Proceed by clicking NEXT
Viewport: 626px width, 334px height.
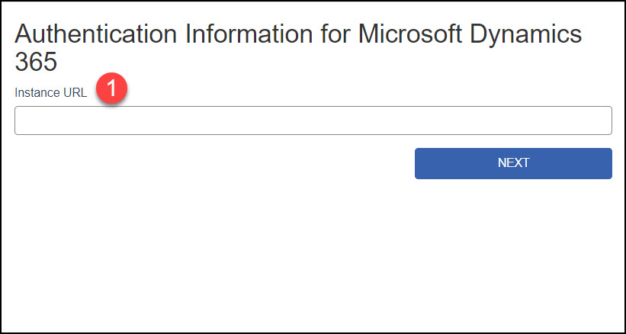point(513,164)
